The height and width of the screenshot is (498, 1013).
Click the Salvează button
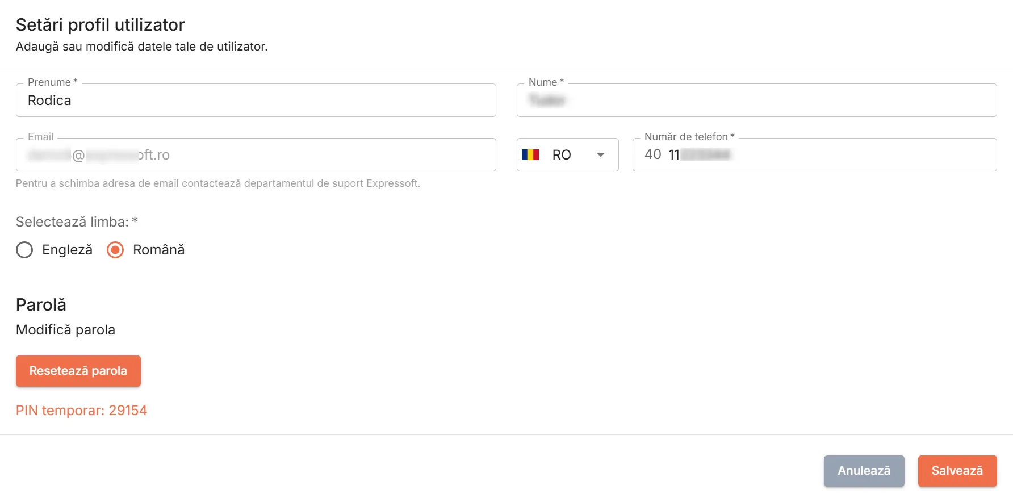[x=957, y=471]
